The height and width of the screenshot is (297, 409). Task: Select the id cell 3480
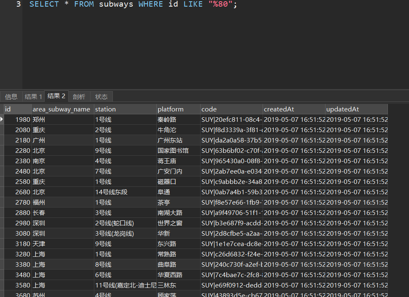coord(18,275)
